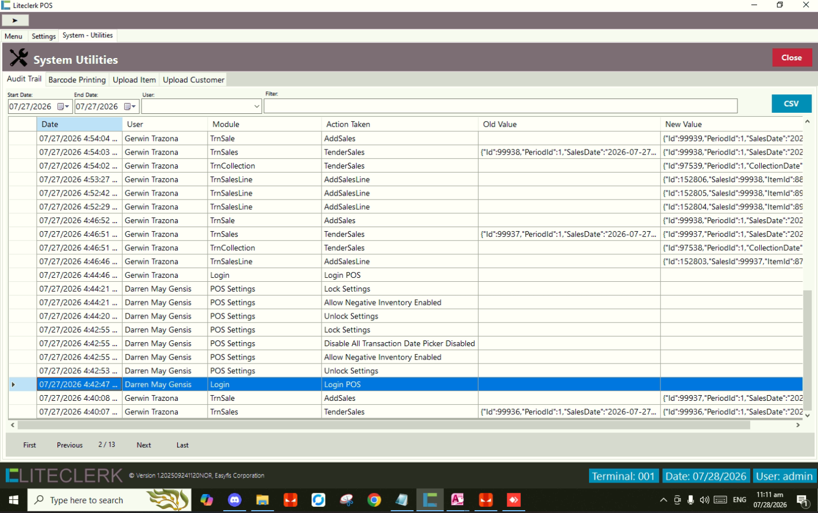Click 'User: admin' status label
Screen dimensions: 818x513
(x=784, y=476)
